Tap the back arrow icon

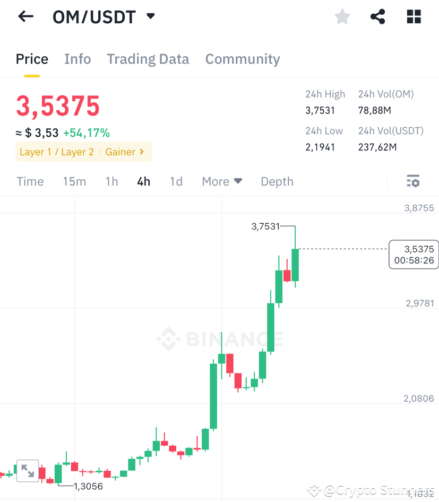25,16
